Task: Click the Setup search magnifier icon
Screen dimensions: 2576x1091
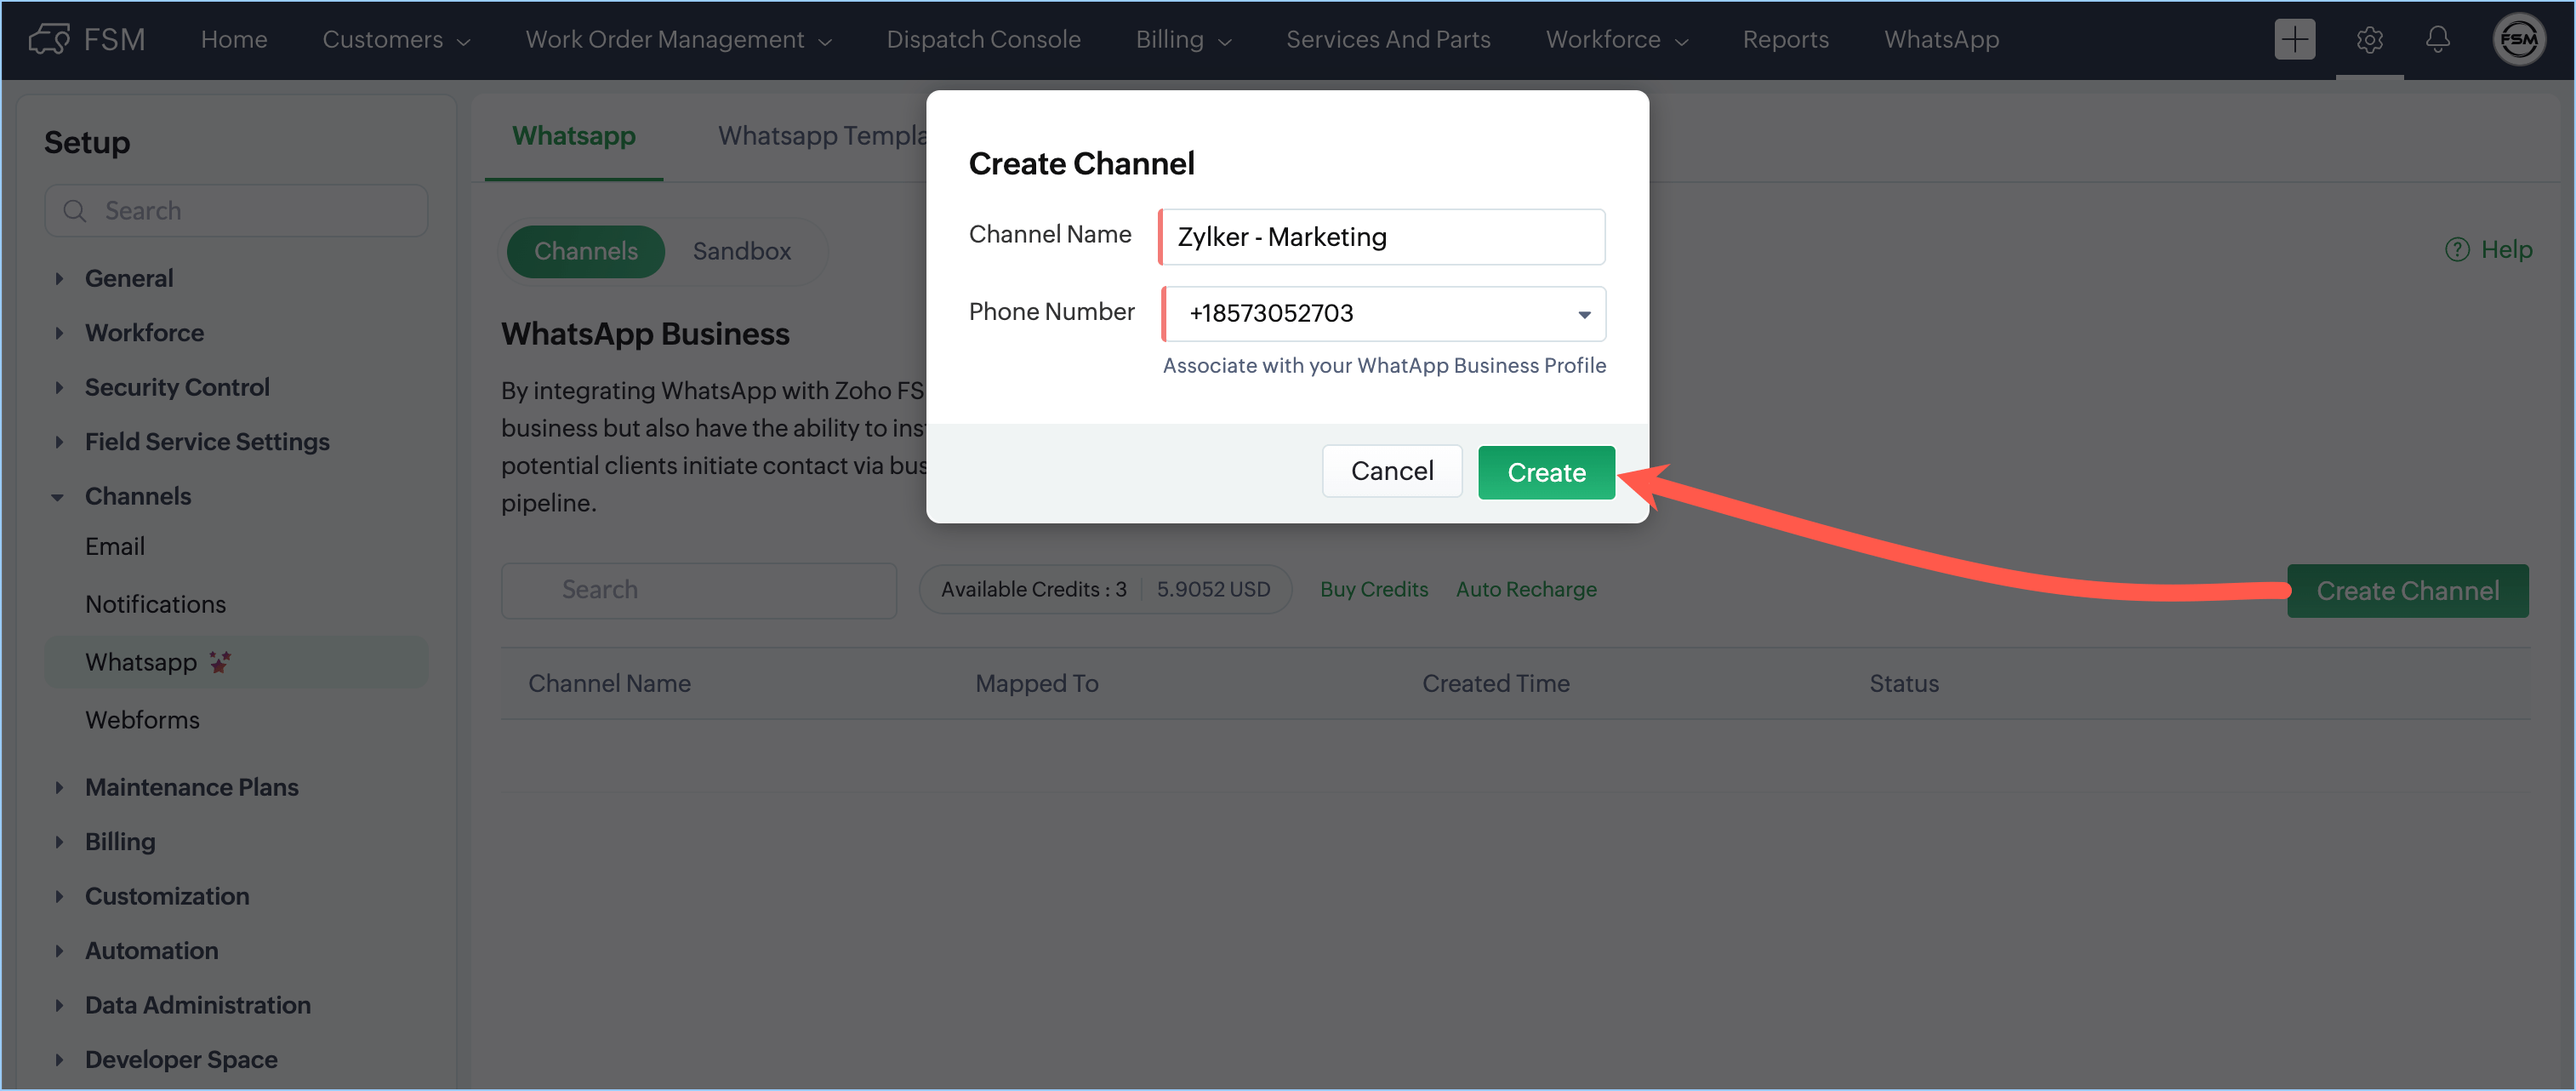Action: tap(74, 211)
